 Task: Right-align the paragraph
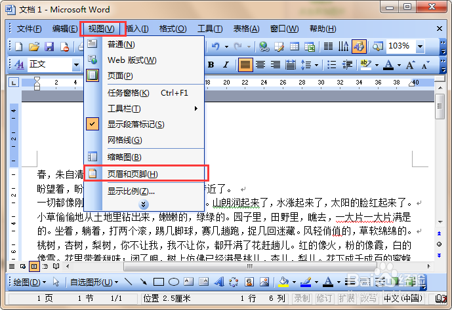pos(276,64)
